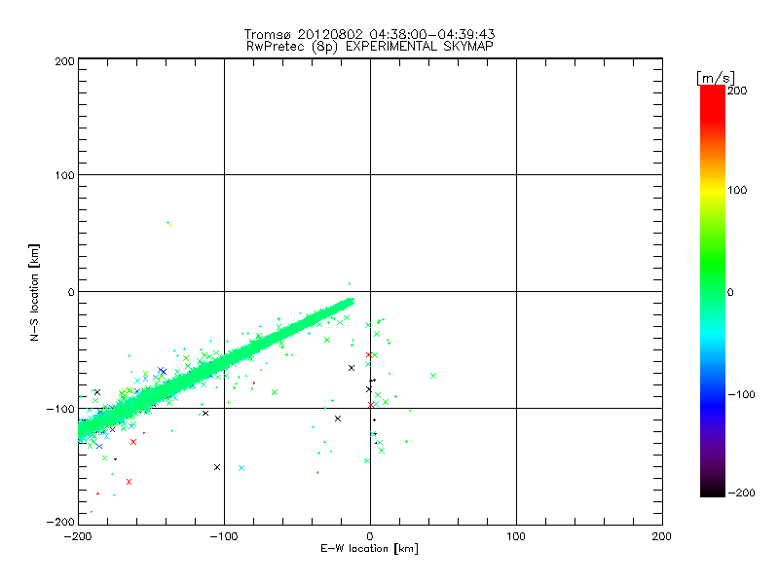Image resolution: width=779 pixels, height=584 pixels.
Task: Click the colorbar label '100'
Action: 737,190
